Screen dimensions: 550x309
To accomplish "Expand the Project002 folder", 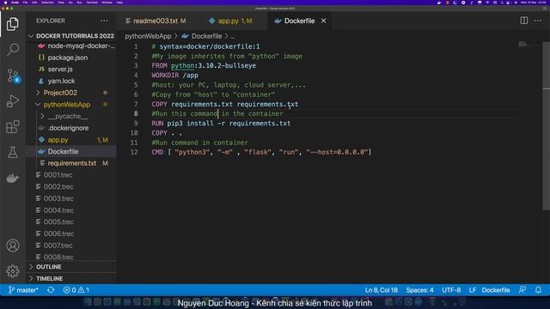I will [71, 93].
